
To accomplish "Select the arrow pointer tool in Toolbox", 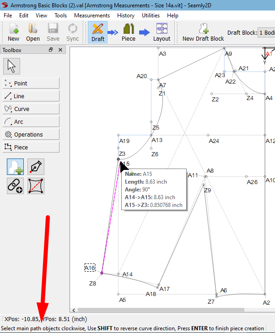I will [x=11, y=66].
